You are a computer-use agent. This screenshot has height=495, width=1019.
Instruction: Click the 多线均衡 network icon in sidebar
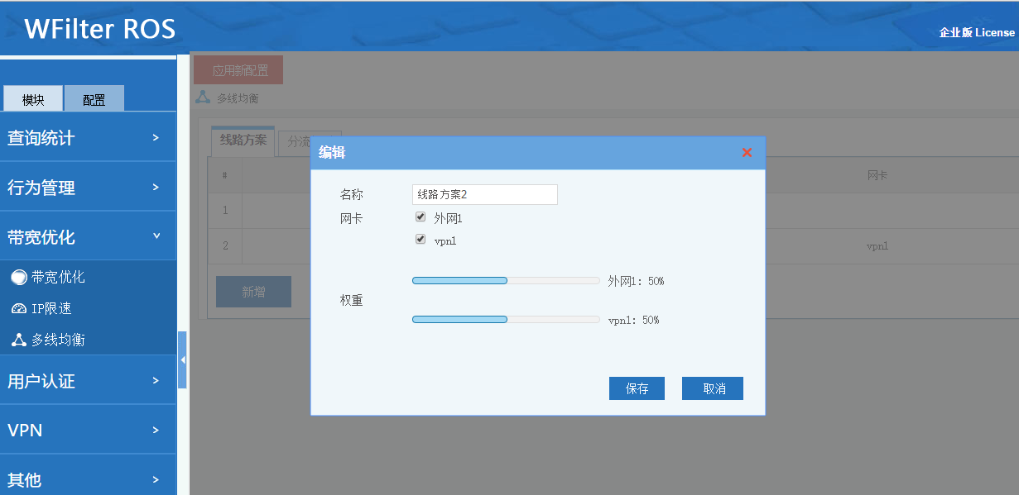[18, 340]
